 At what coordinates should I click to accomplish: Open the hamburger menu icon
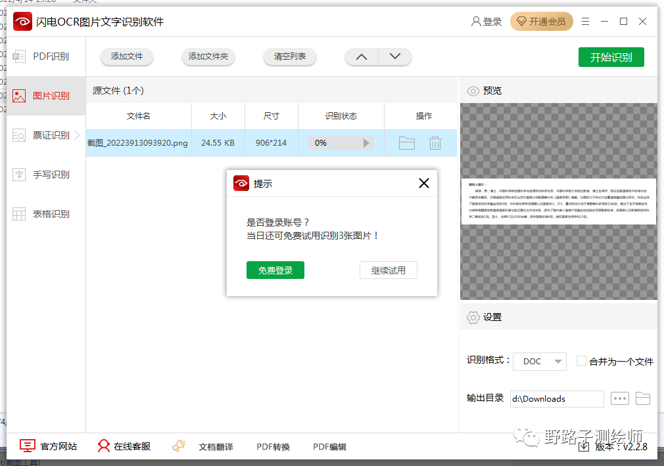(585, 21)
